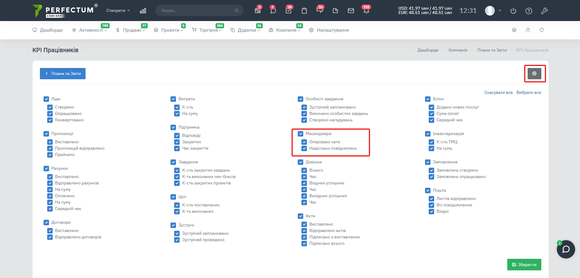The image size is (580, 278).
Task: Expand the user avatar dropdown
Action: click(x=493, y=11)
